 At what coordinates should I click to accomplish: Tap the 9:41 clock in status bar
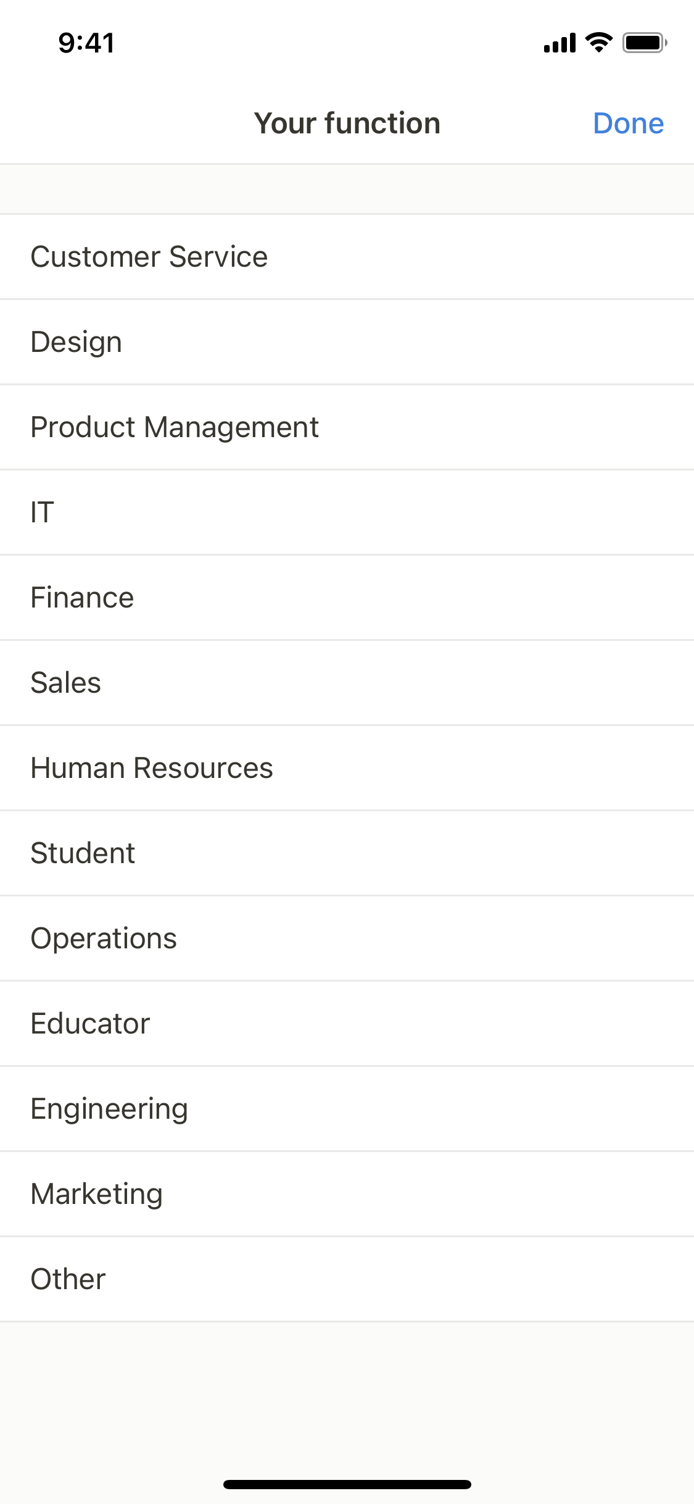pyautogui.click(x=86, y=43)
